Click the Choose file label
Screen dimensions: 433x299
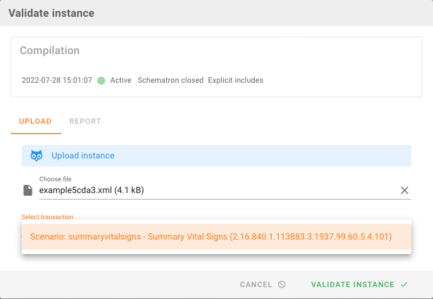55,179
